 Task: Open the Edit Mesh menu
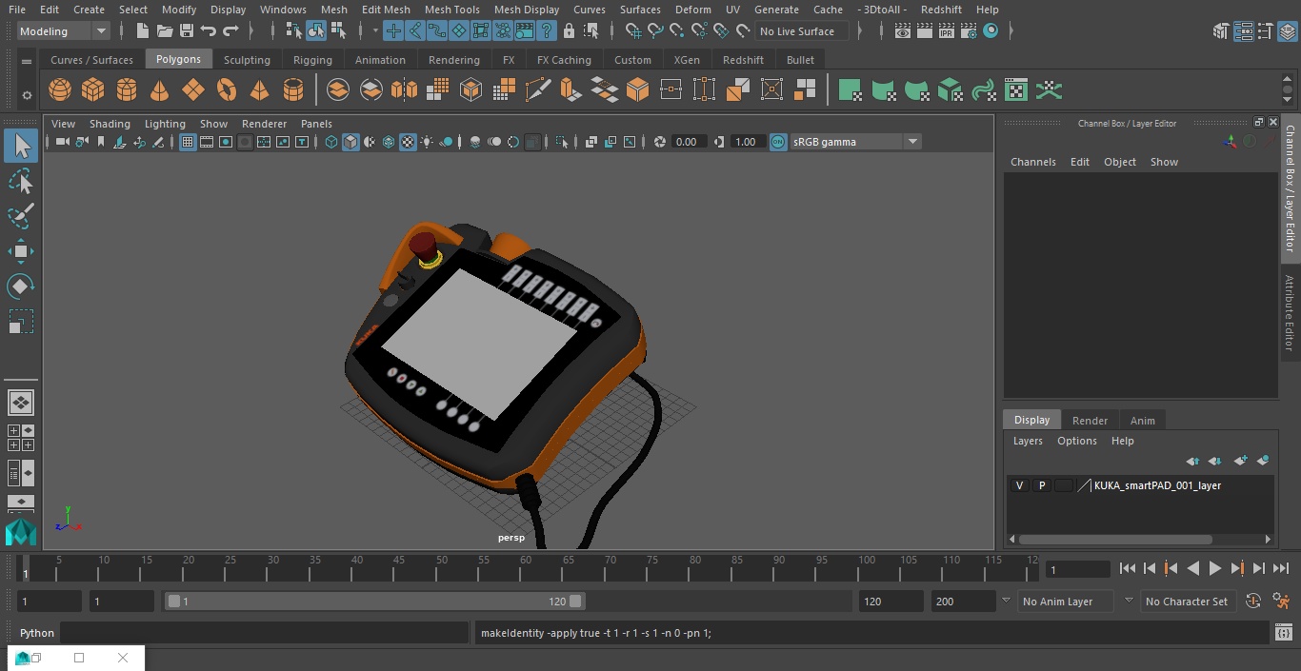(x=386, y=10)
